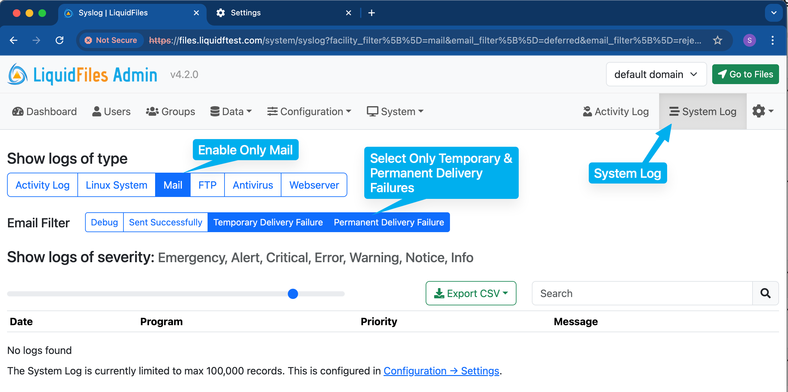Click the System Log navigation icon
Image resolution: width=788 pixels, height=392 pixels.
tap(675, 111)
